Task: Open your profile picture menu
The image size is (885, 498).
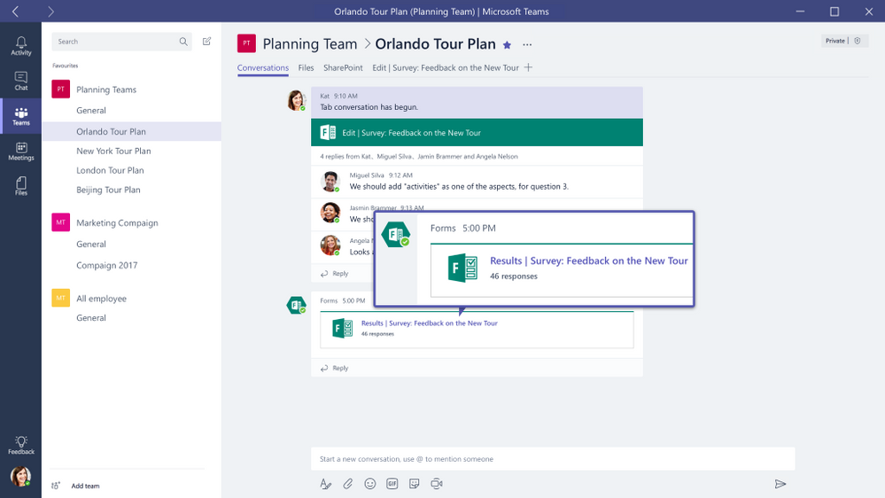Action: (21, 477)
